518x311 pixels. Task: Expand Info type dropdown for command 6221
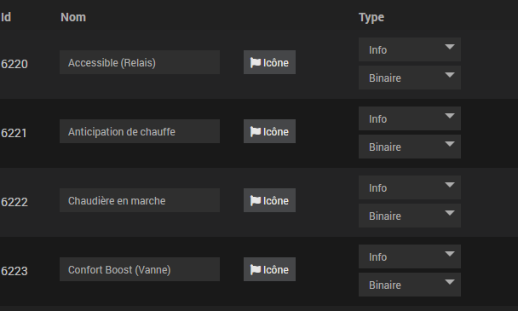tap(410, 118)
